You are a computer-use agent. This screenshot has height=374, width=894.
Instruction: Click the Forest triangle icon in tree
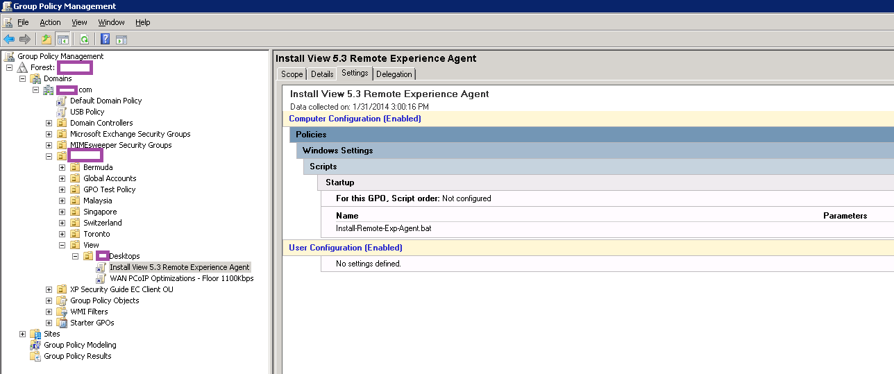click(22, 67)
